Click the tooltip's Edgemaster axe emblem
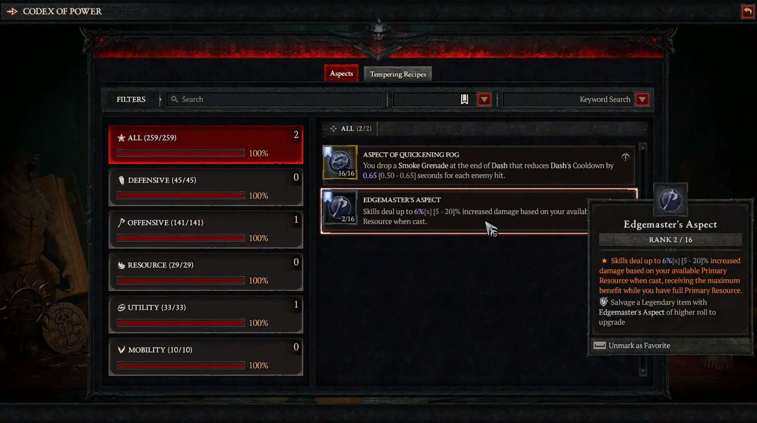 point(670,199)
